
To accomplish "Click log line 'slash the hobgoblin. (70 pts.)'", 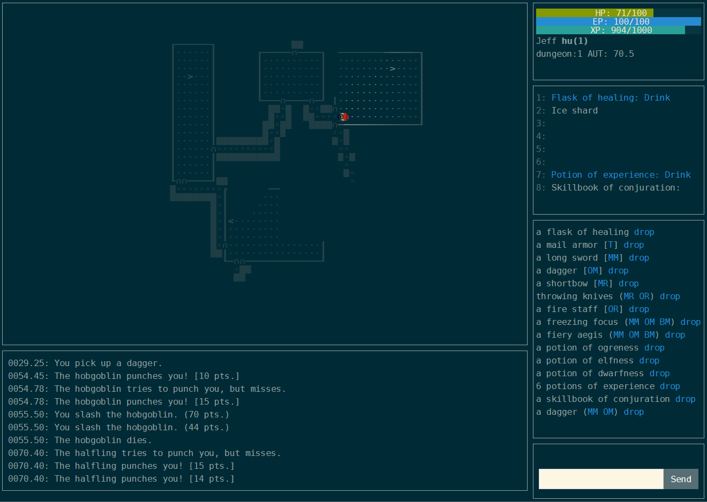I will click(152, 414).
